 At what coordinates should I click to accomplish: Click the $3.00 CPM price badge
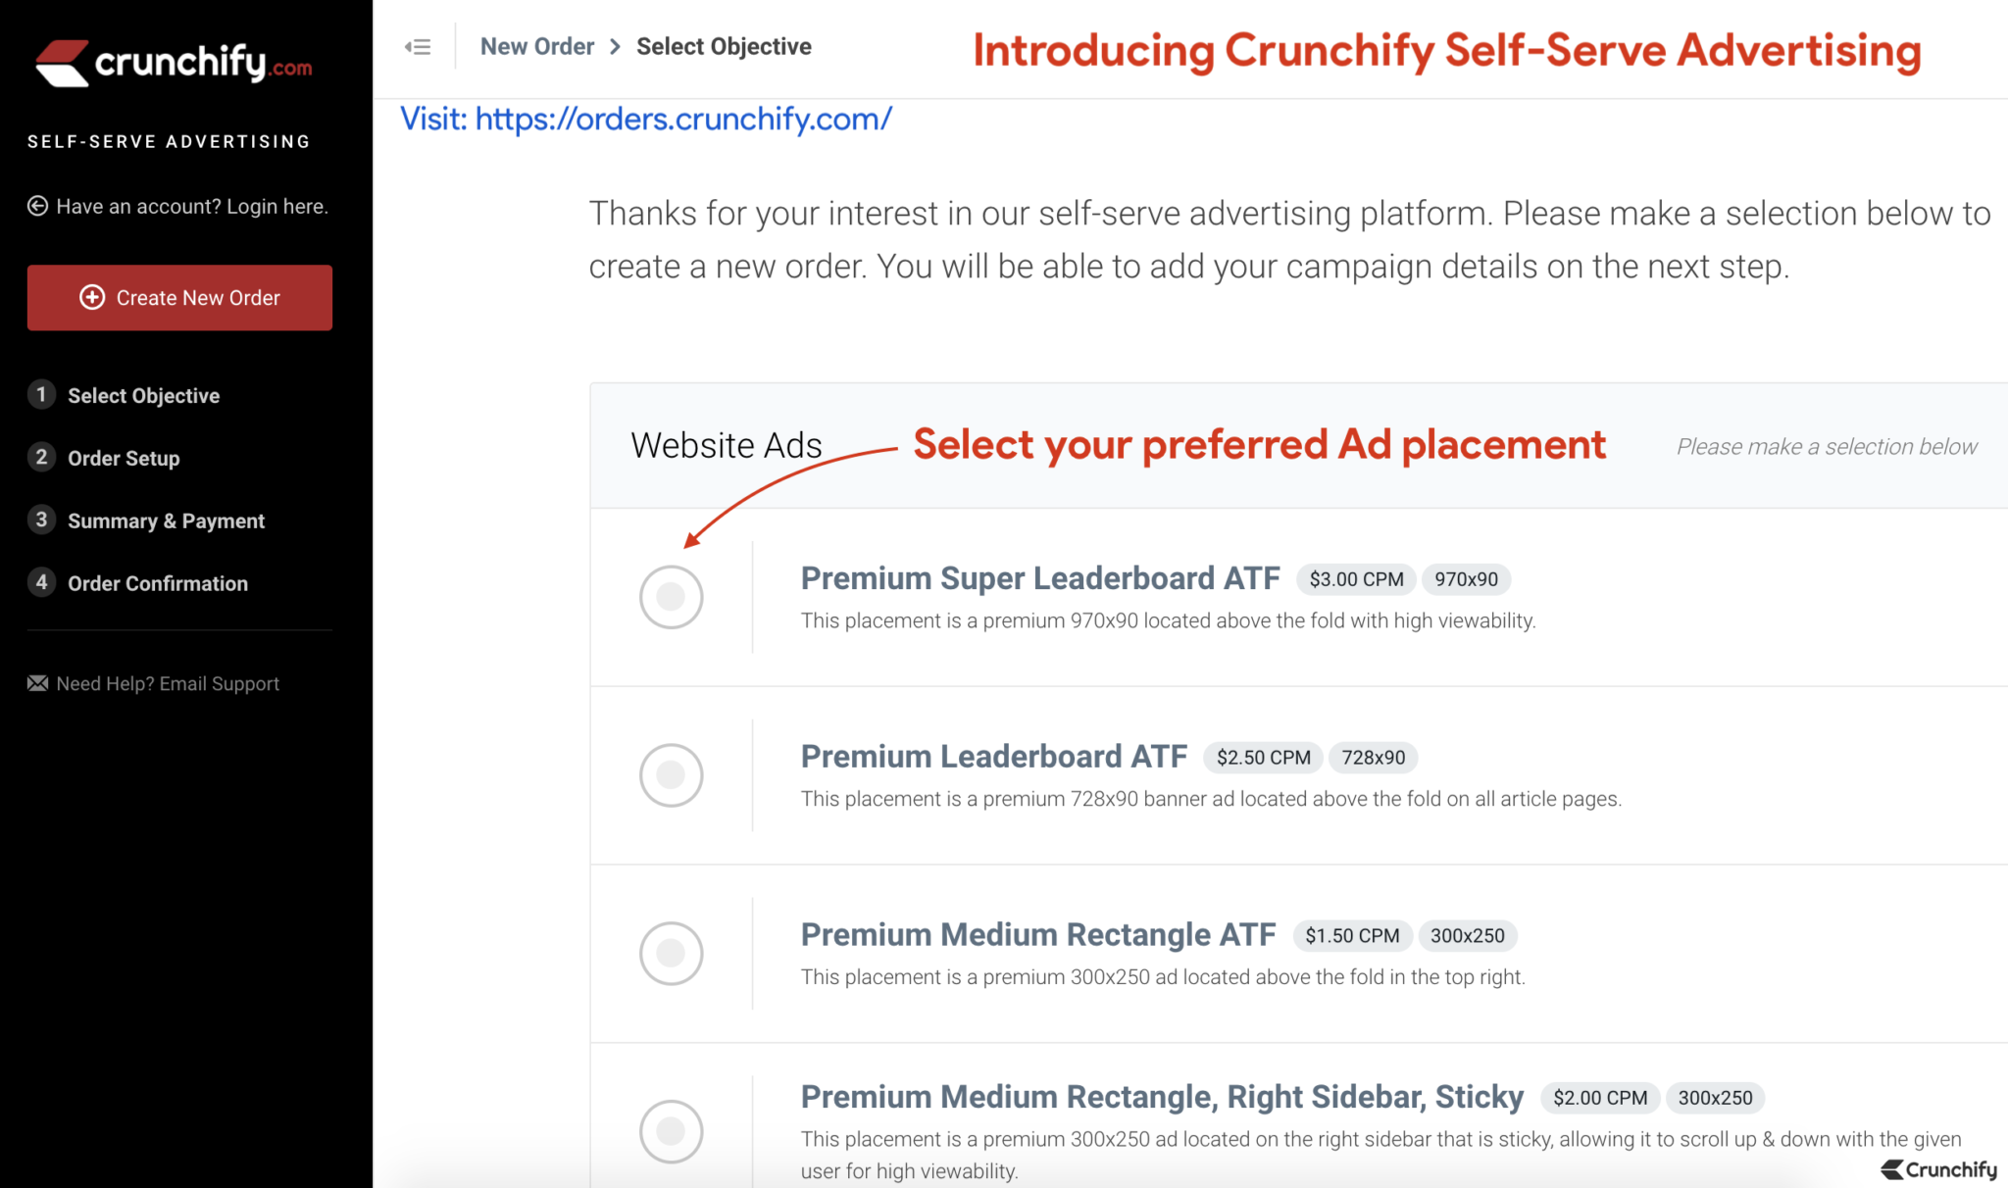(x=1355, y=578)
